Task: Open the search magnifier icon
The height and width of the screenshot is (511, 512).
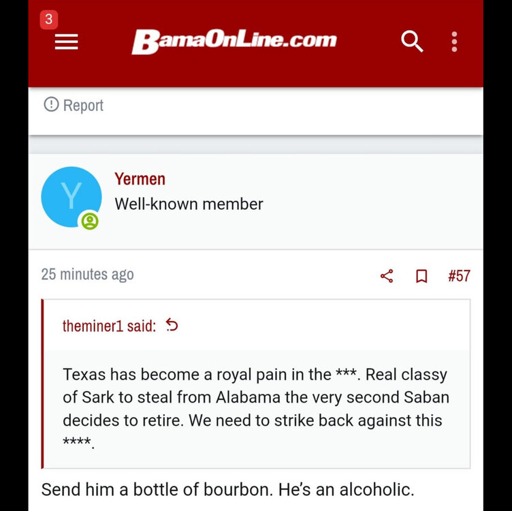Action: coord(412,42)
